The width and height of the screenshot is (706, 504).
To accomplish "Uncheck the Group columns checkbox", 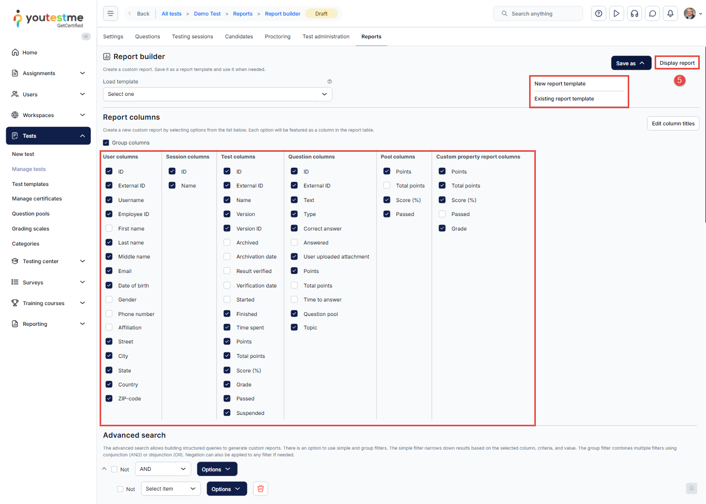I will point(106,143).
